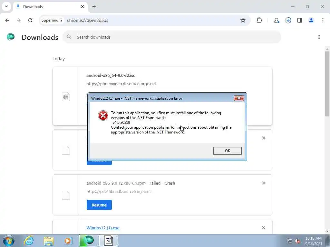Open the Windos12 (1).exe download link
The image size is (330, 247).
[x=103, y=228]
